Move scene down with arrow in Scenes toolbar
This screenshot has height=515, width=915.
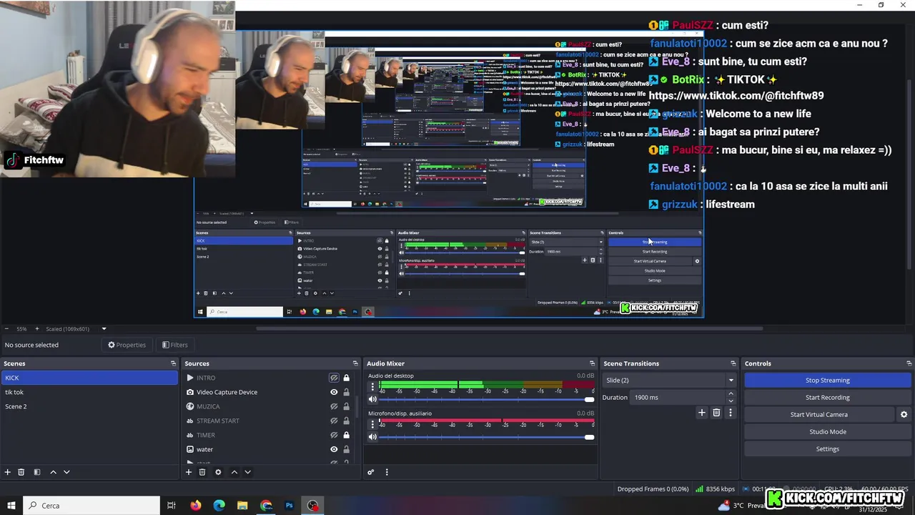66,472
